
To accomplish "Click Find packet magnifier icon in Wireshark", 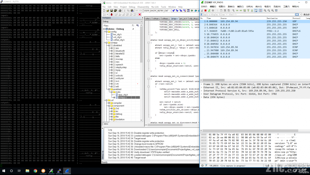I will 233,11.
